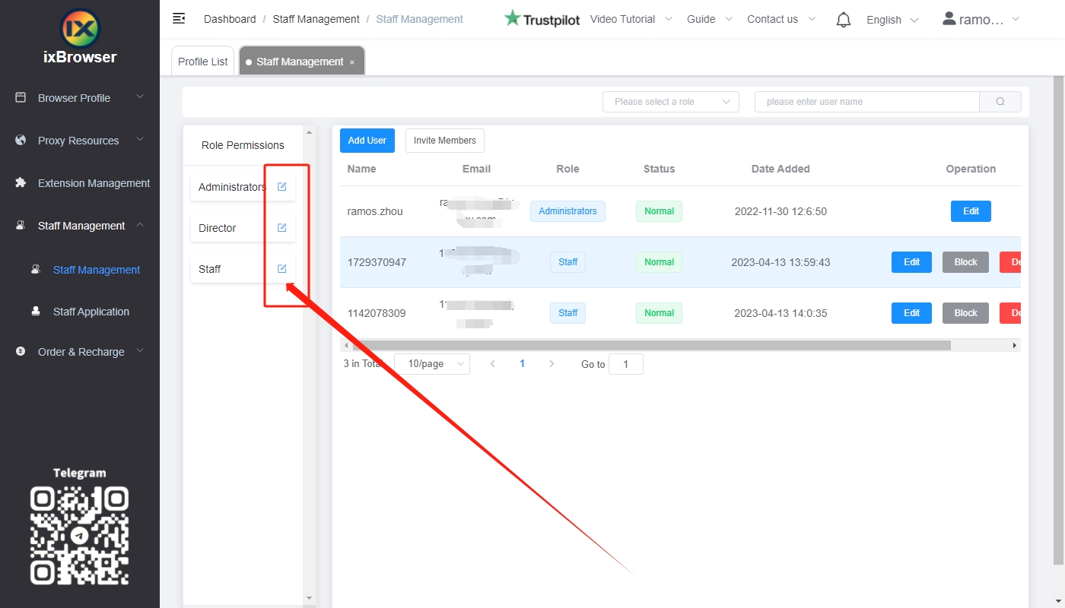Click the Go to page input
1065x608 pixels.
tap(626, 364)
